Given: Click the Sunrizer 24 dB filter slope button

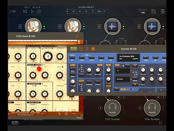Looking at the screenshot, I should (x=127, y=65).
